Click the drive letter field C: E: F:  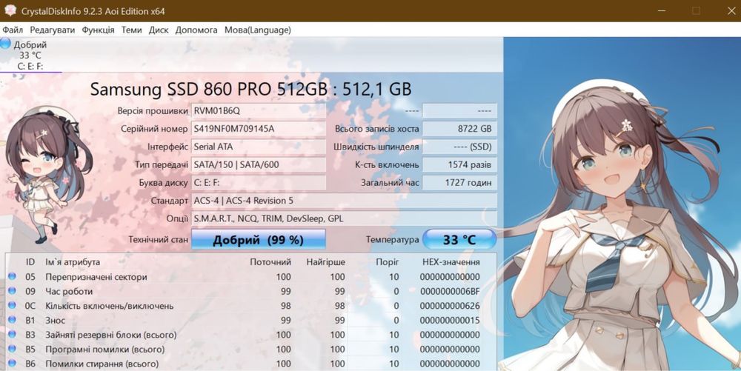click(x=259, y=183)
